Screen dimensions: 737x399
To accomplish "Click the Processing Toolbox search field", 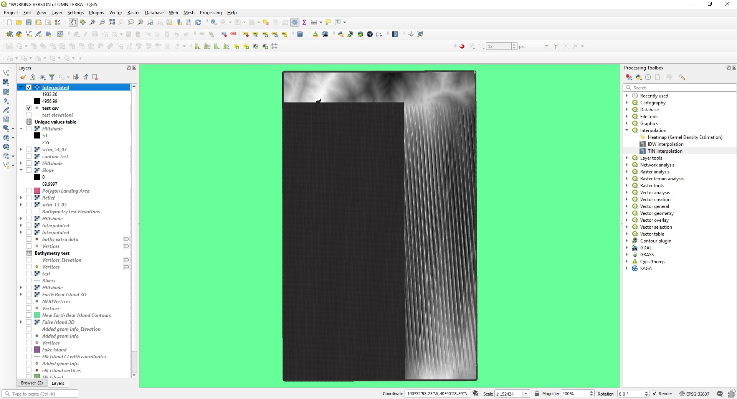I will (x=679, y=87).
